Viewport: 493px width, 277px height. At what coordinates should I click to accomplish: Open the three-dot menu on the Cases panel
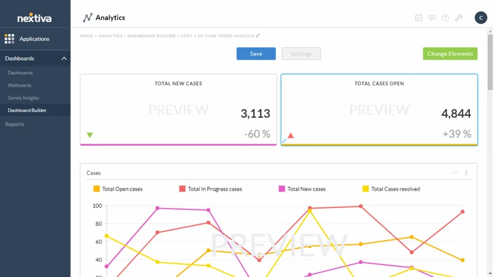point(465,172)
